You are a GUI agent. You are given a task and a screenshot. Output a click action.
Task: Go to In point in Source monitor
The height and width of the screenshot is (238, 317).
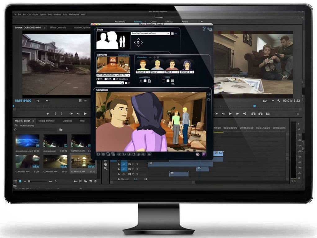point(71,114)
